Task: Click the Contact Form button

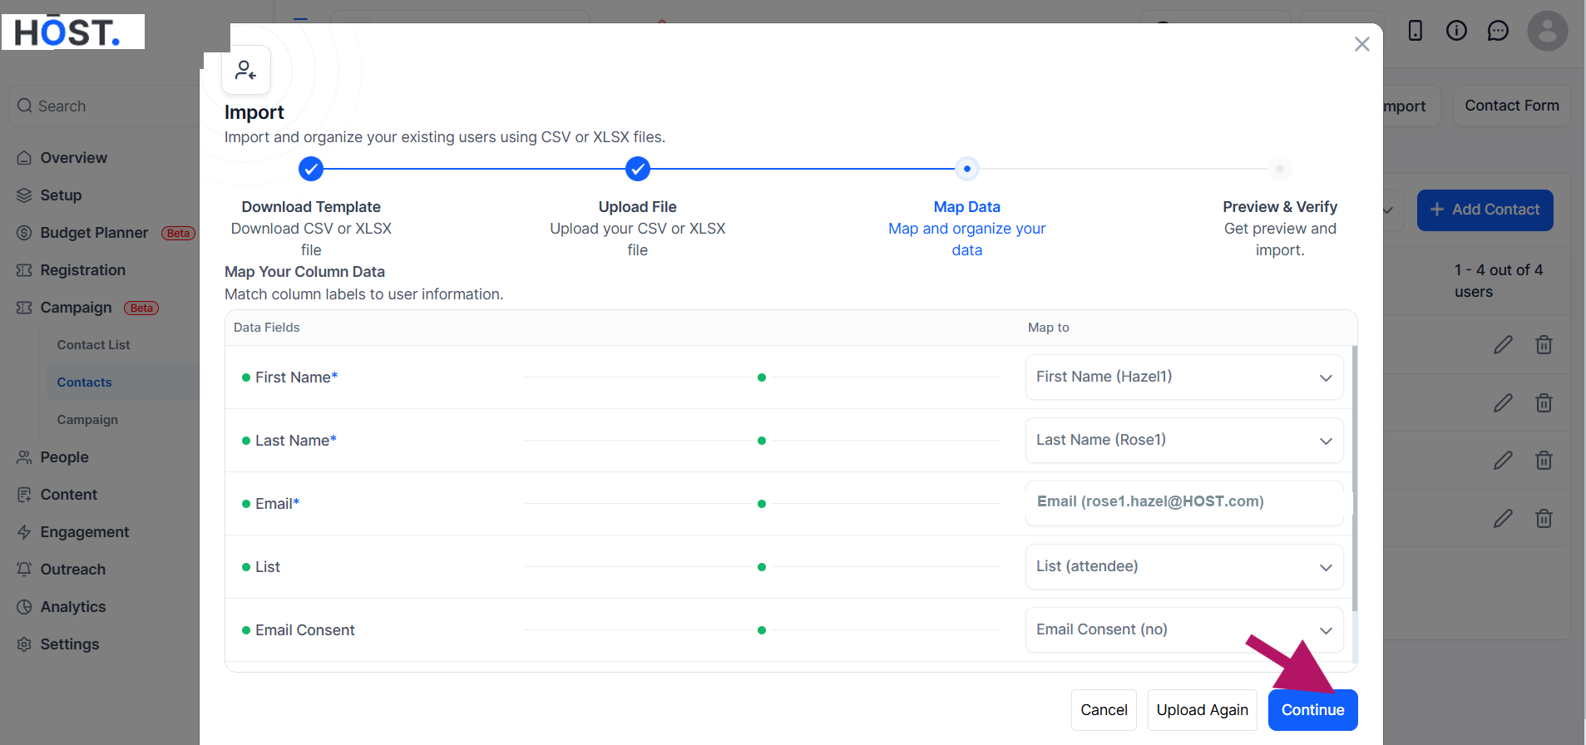Action: click(x=1511, y=106)
